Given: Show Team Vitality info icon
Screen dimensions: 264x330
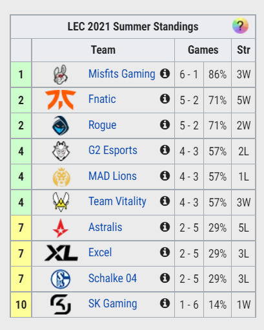Looking at the screenshot, I should 165,201.
